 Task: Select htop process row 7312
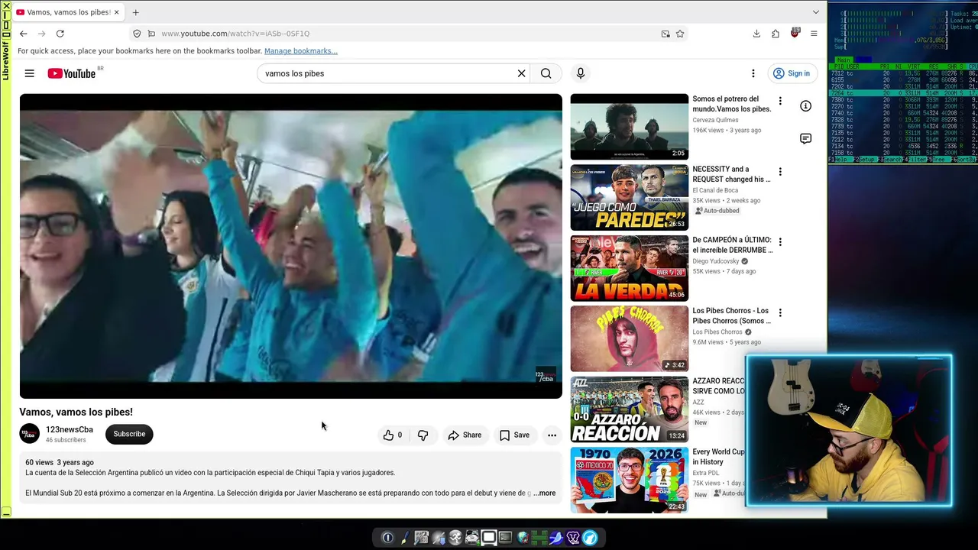point(903,73)
